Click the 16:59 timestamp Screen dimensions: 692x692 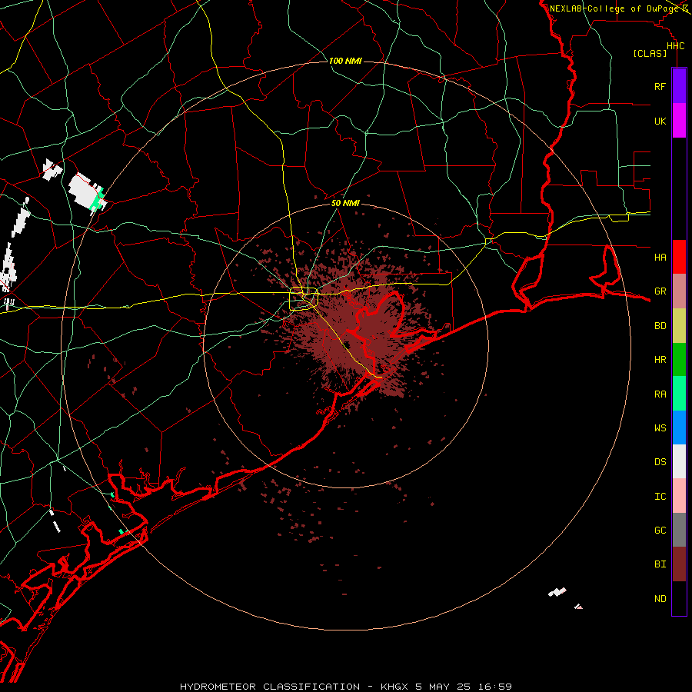(x=494, y=687)
